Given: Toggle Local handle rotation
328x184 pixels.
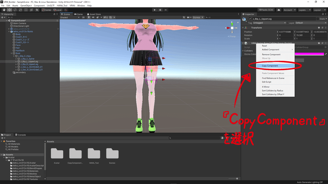Looking at the screenshot, I should (x=57, y=10).
